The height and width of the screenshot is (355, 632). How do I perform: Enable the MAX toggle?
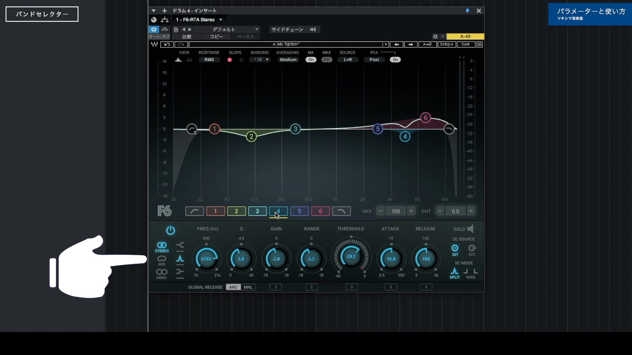point(327,59)
